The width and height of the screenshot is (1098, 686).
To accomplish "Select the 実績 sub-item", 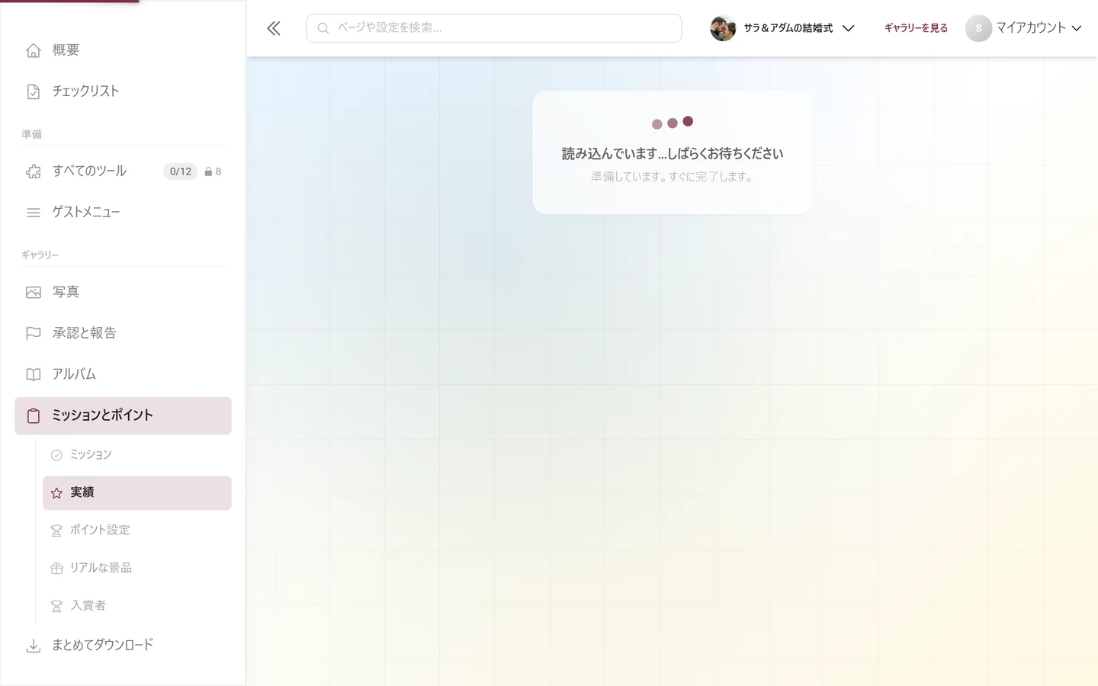I will [137, 493].
